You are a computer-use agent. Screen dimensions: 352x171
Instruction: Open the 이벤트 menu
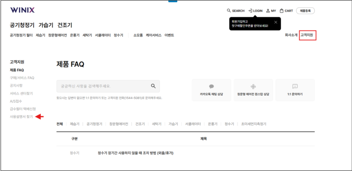pos(169,35)
